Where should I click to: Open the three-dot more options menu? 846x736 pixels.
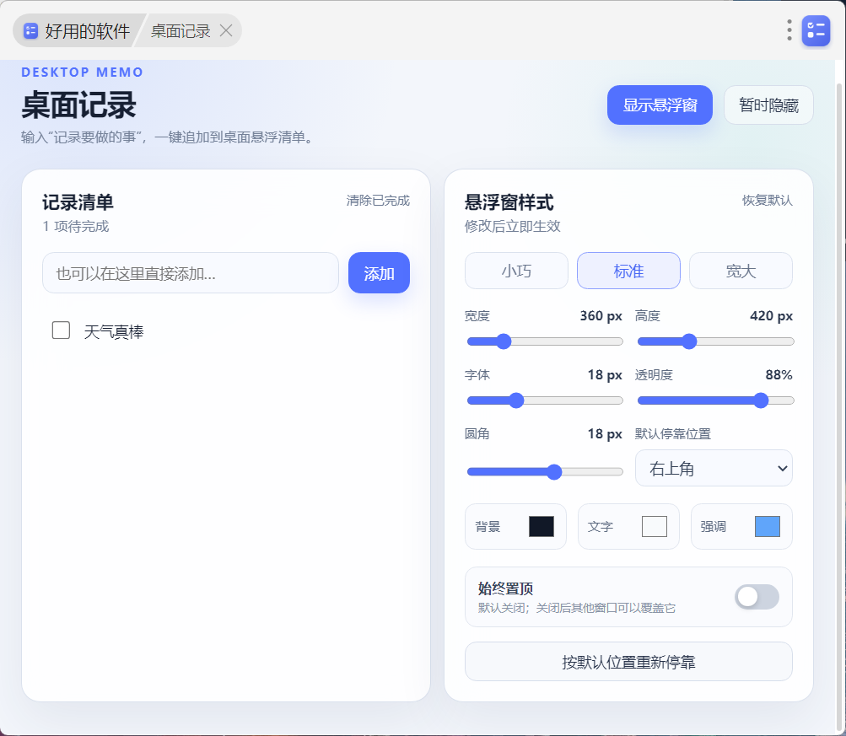789,30
